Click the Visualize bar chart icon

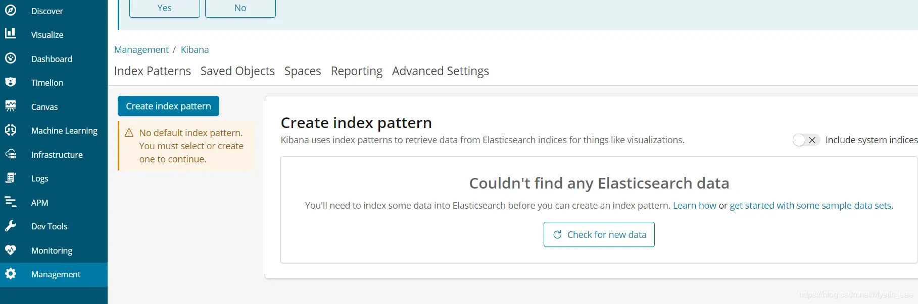[11, 34]
